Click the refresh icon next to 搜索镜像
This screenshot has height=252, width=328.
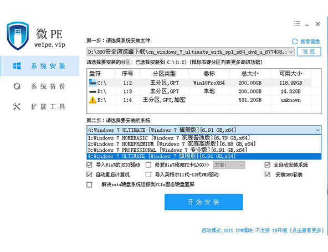coord(295,42)
